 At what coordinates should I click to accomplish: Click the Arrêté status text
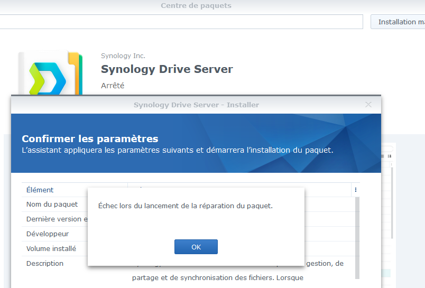click(x=113, y=86)
